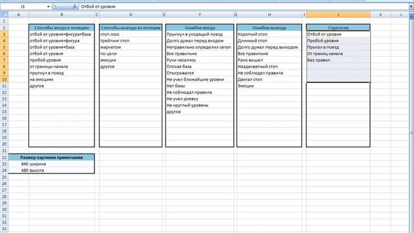414x233 pixels.
Task: Select cell эмоции in column D
Action: pos(131,60)
